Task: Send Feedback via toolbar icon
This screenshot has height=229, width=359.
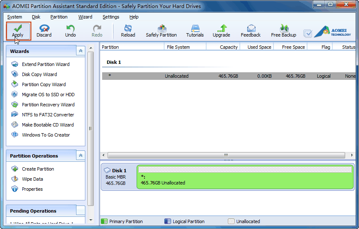Action: click(251, 31)
